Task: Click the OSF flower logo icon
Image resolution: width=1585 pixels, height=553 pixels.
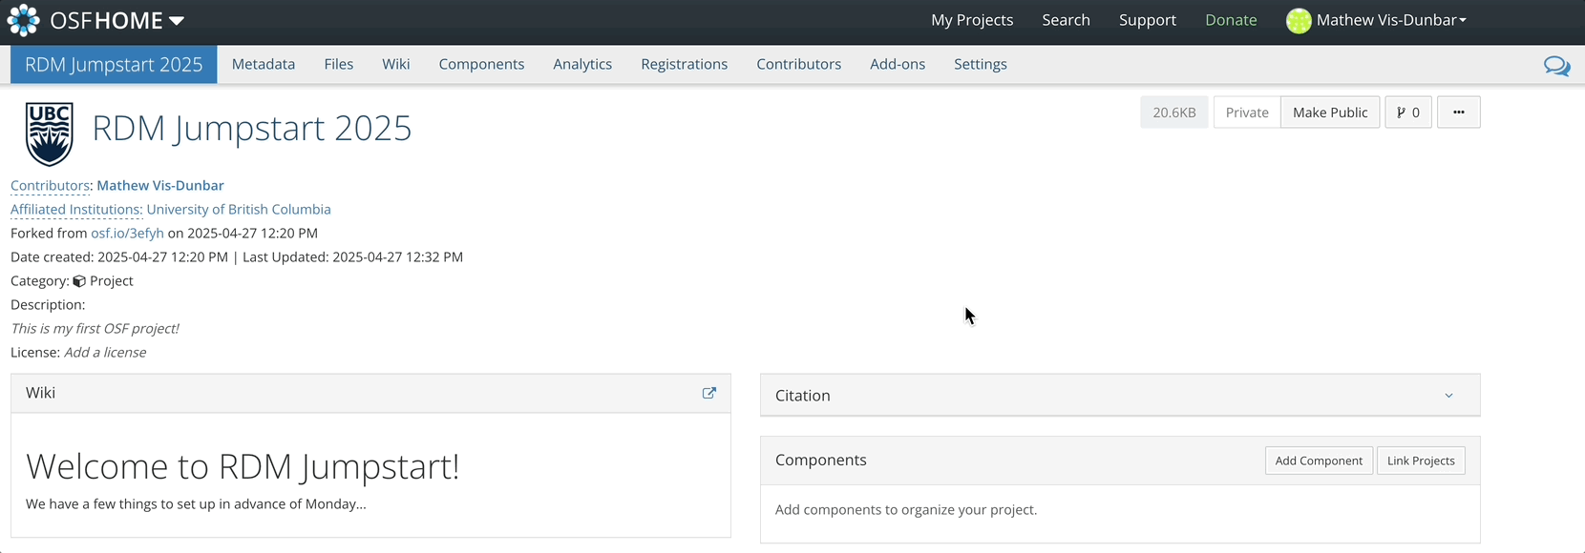Action: click(x=23, y=20)
